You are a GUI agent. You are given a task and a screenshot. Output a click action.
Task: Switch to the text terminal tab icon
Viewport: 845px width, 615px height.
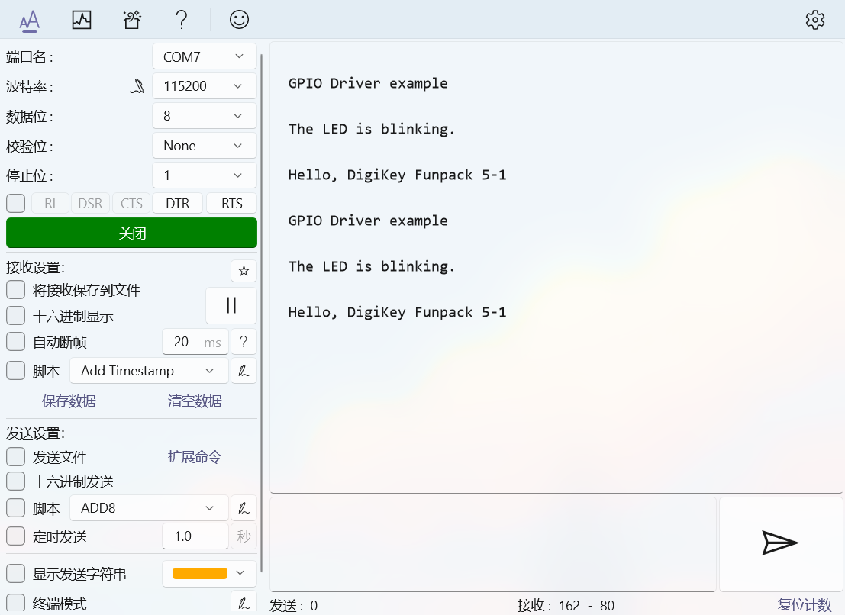coord(30,20)
